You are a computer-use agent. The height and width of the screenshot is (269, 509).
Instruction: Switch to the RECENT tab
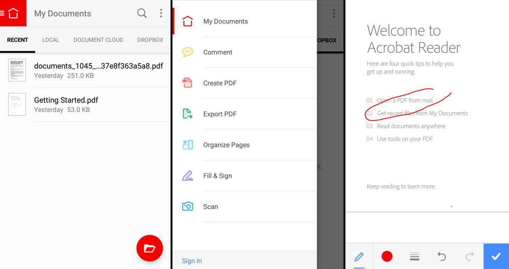pos(18,40)
